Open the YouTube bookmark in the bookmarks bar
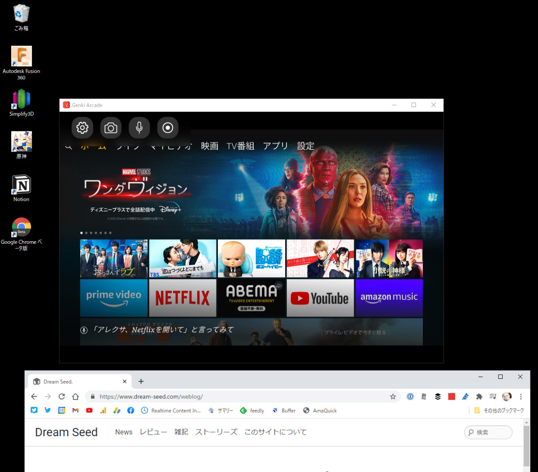This screenshot has width=538, height=472. pyautogui.click(x=89, y=410)
